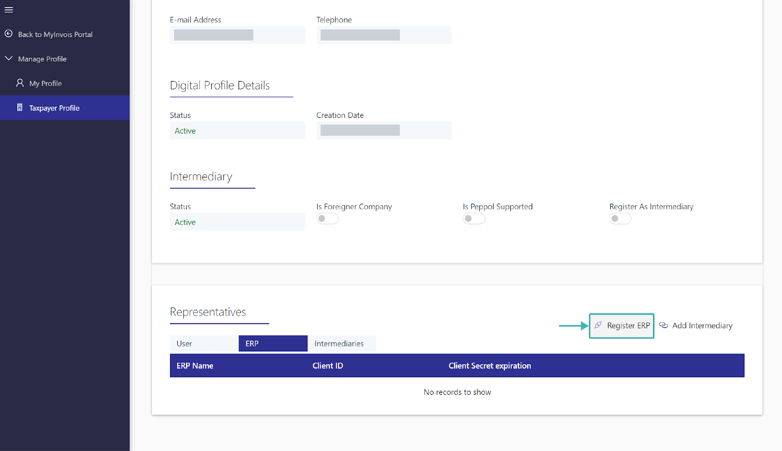The image size is (782, 451).
Task: Select the ERP tab
Action: 273,344
